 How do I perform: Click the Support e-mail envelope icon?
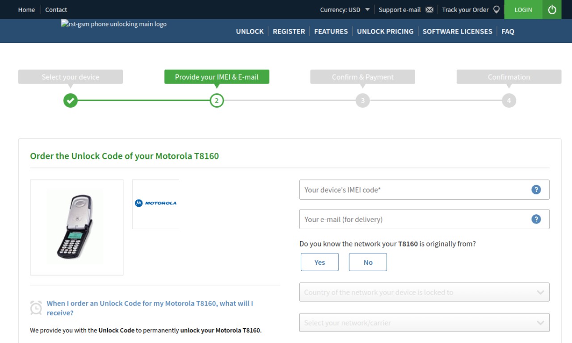429,9
